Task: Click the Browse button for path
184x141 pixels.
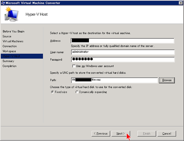Action: click(x=167, y=80)
